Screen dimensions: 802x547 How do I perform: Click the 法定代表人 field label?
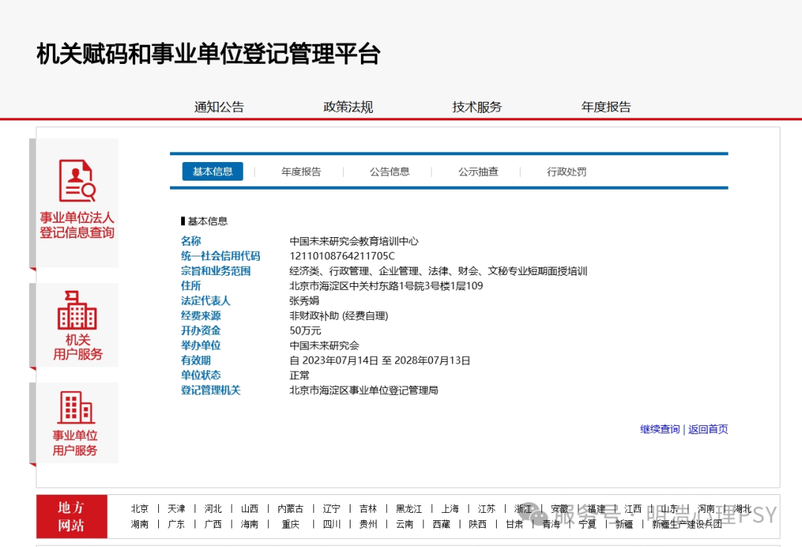pyautogui.click(x=206, y=301)
